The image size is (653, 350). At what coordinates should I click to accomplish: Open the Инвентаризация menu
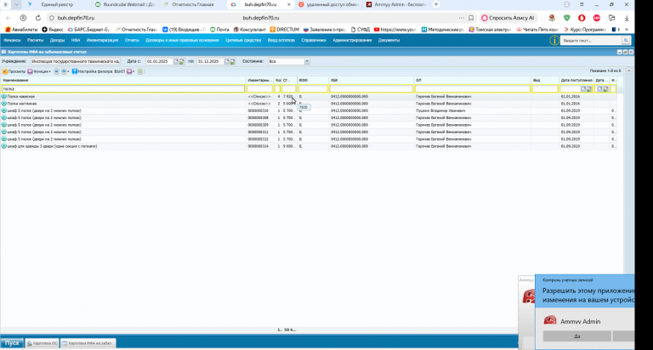pyautogui.click(x=102, y=41)
